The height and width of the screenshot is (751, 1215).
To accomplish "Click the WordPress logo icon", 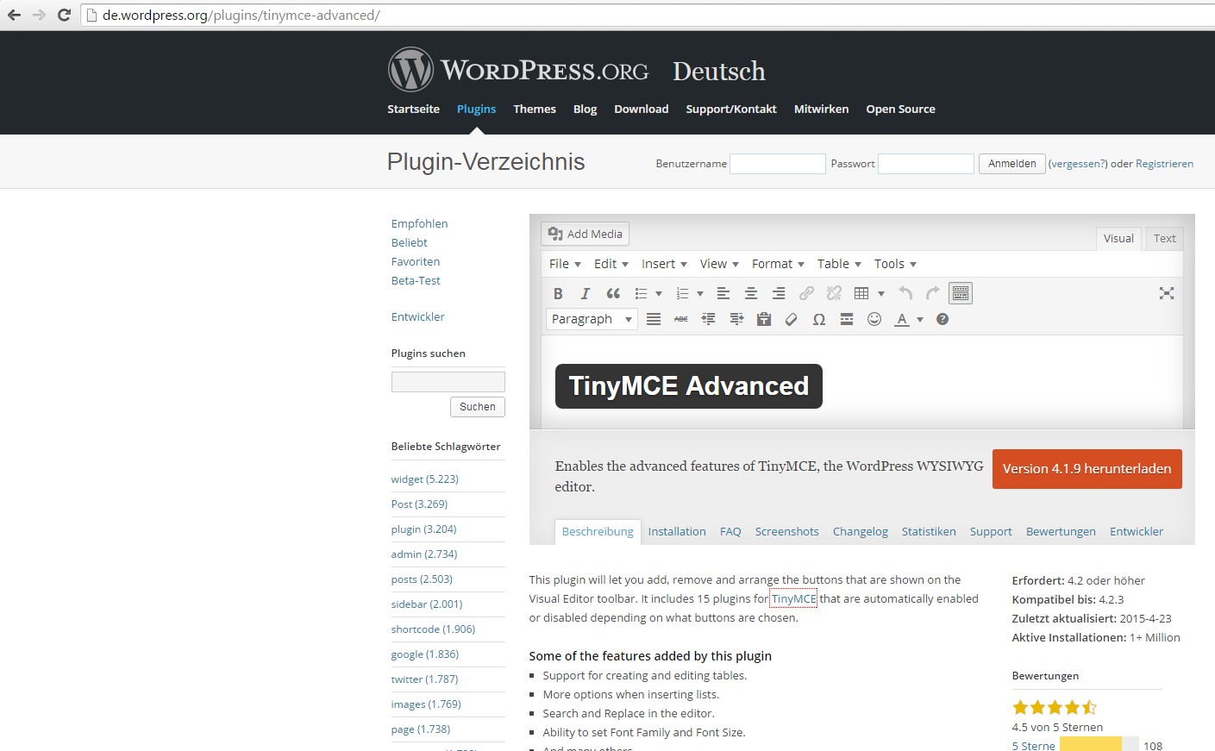I will [410, 69].
